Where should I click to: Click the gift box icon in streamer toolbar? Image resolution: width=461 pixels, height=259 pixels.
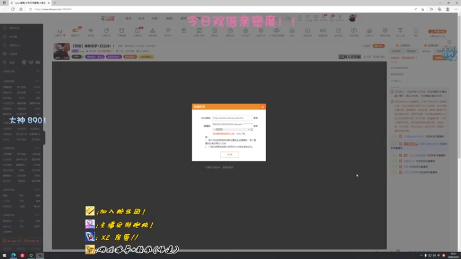click(184, 31)
